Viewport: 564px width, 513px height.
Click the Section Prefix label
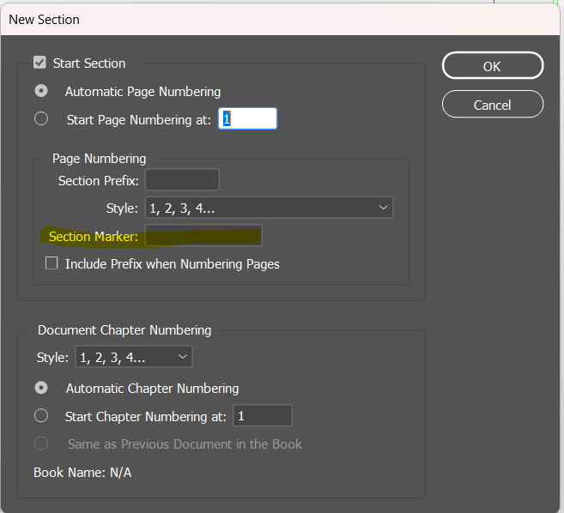98,180
